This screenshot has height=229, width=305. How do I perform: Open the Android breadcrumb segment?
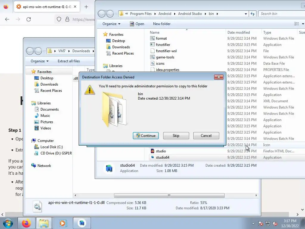point(165,14)
